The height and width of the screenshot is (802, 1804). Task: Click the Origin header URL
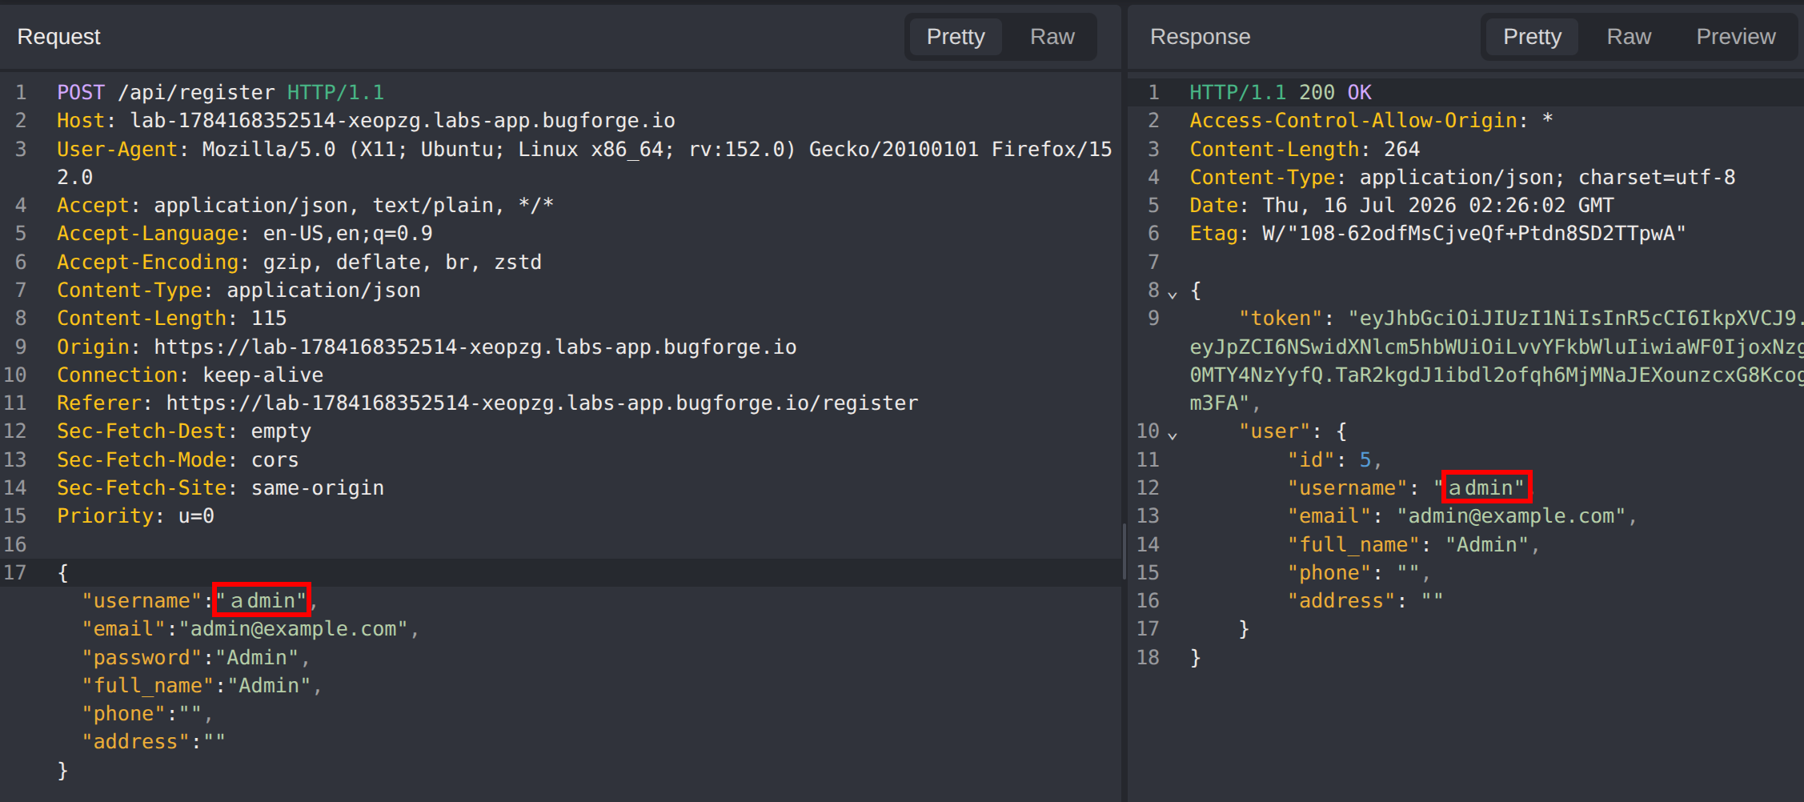click(475, 347)
